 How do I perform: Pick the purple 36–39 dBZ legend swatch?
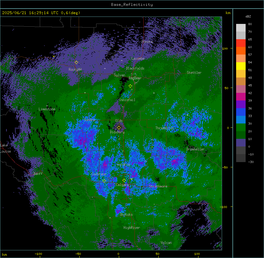(241, 104)
